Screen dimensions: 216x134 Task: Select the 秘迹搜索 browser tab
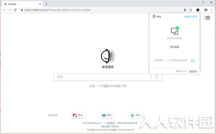click(22, 4)
